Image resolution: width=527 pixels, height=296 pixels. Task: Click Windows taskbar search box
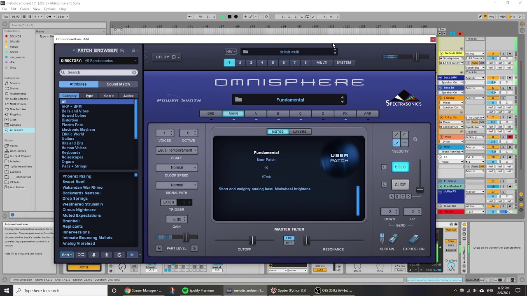[61, 291]
